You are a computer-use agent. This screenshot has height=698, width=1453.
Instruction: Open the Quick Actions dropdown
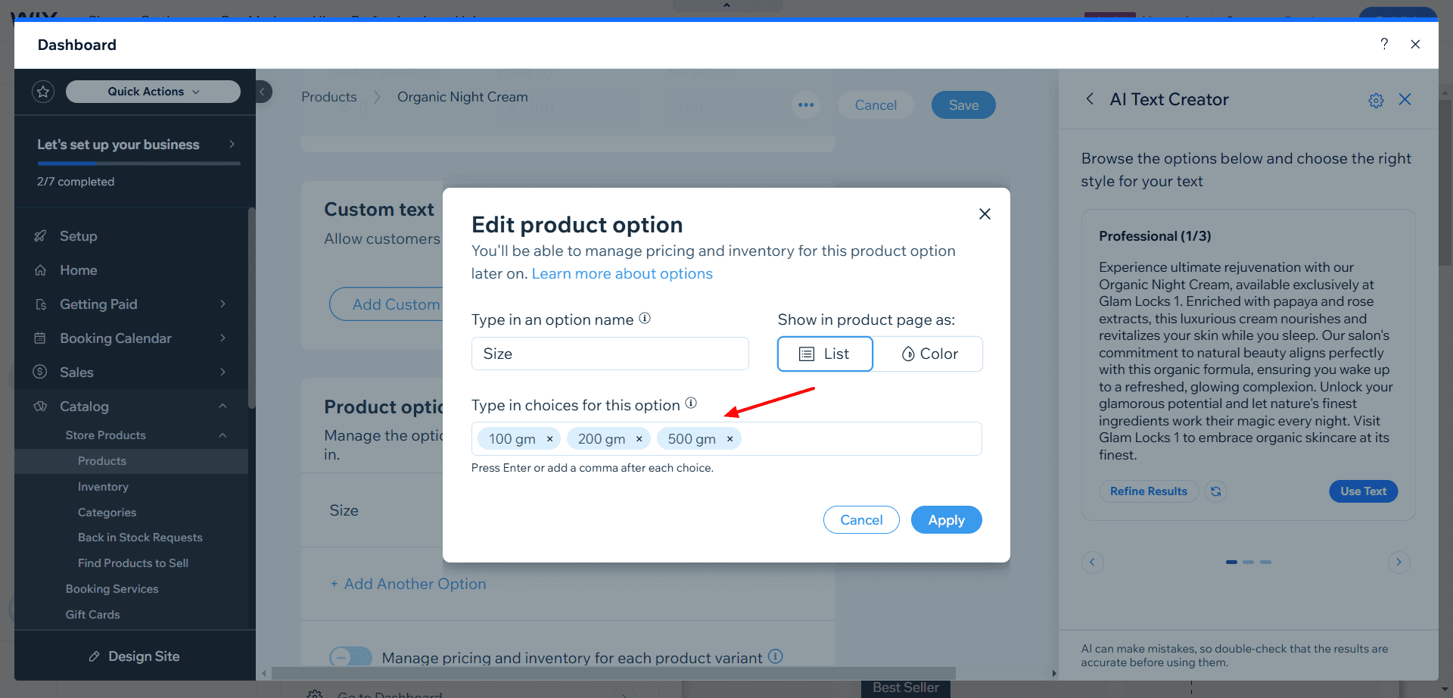pyautogui.click(x=153, y=92)
